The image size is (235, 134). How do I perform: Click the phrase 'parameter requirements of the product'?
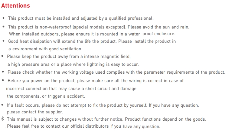[x=184, y=72]
